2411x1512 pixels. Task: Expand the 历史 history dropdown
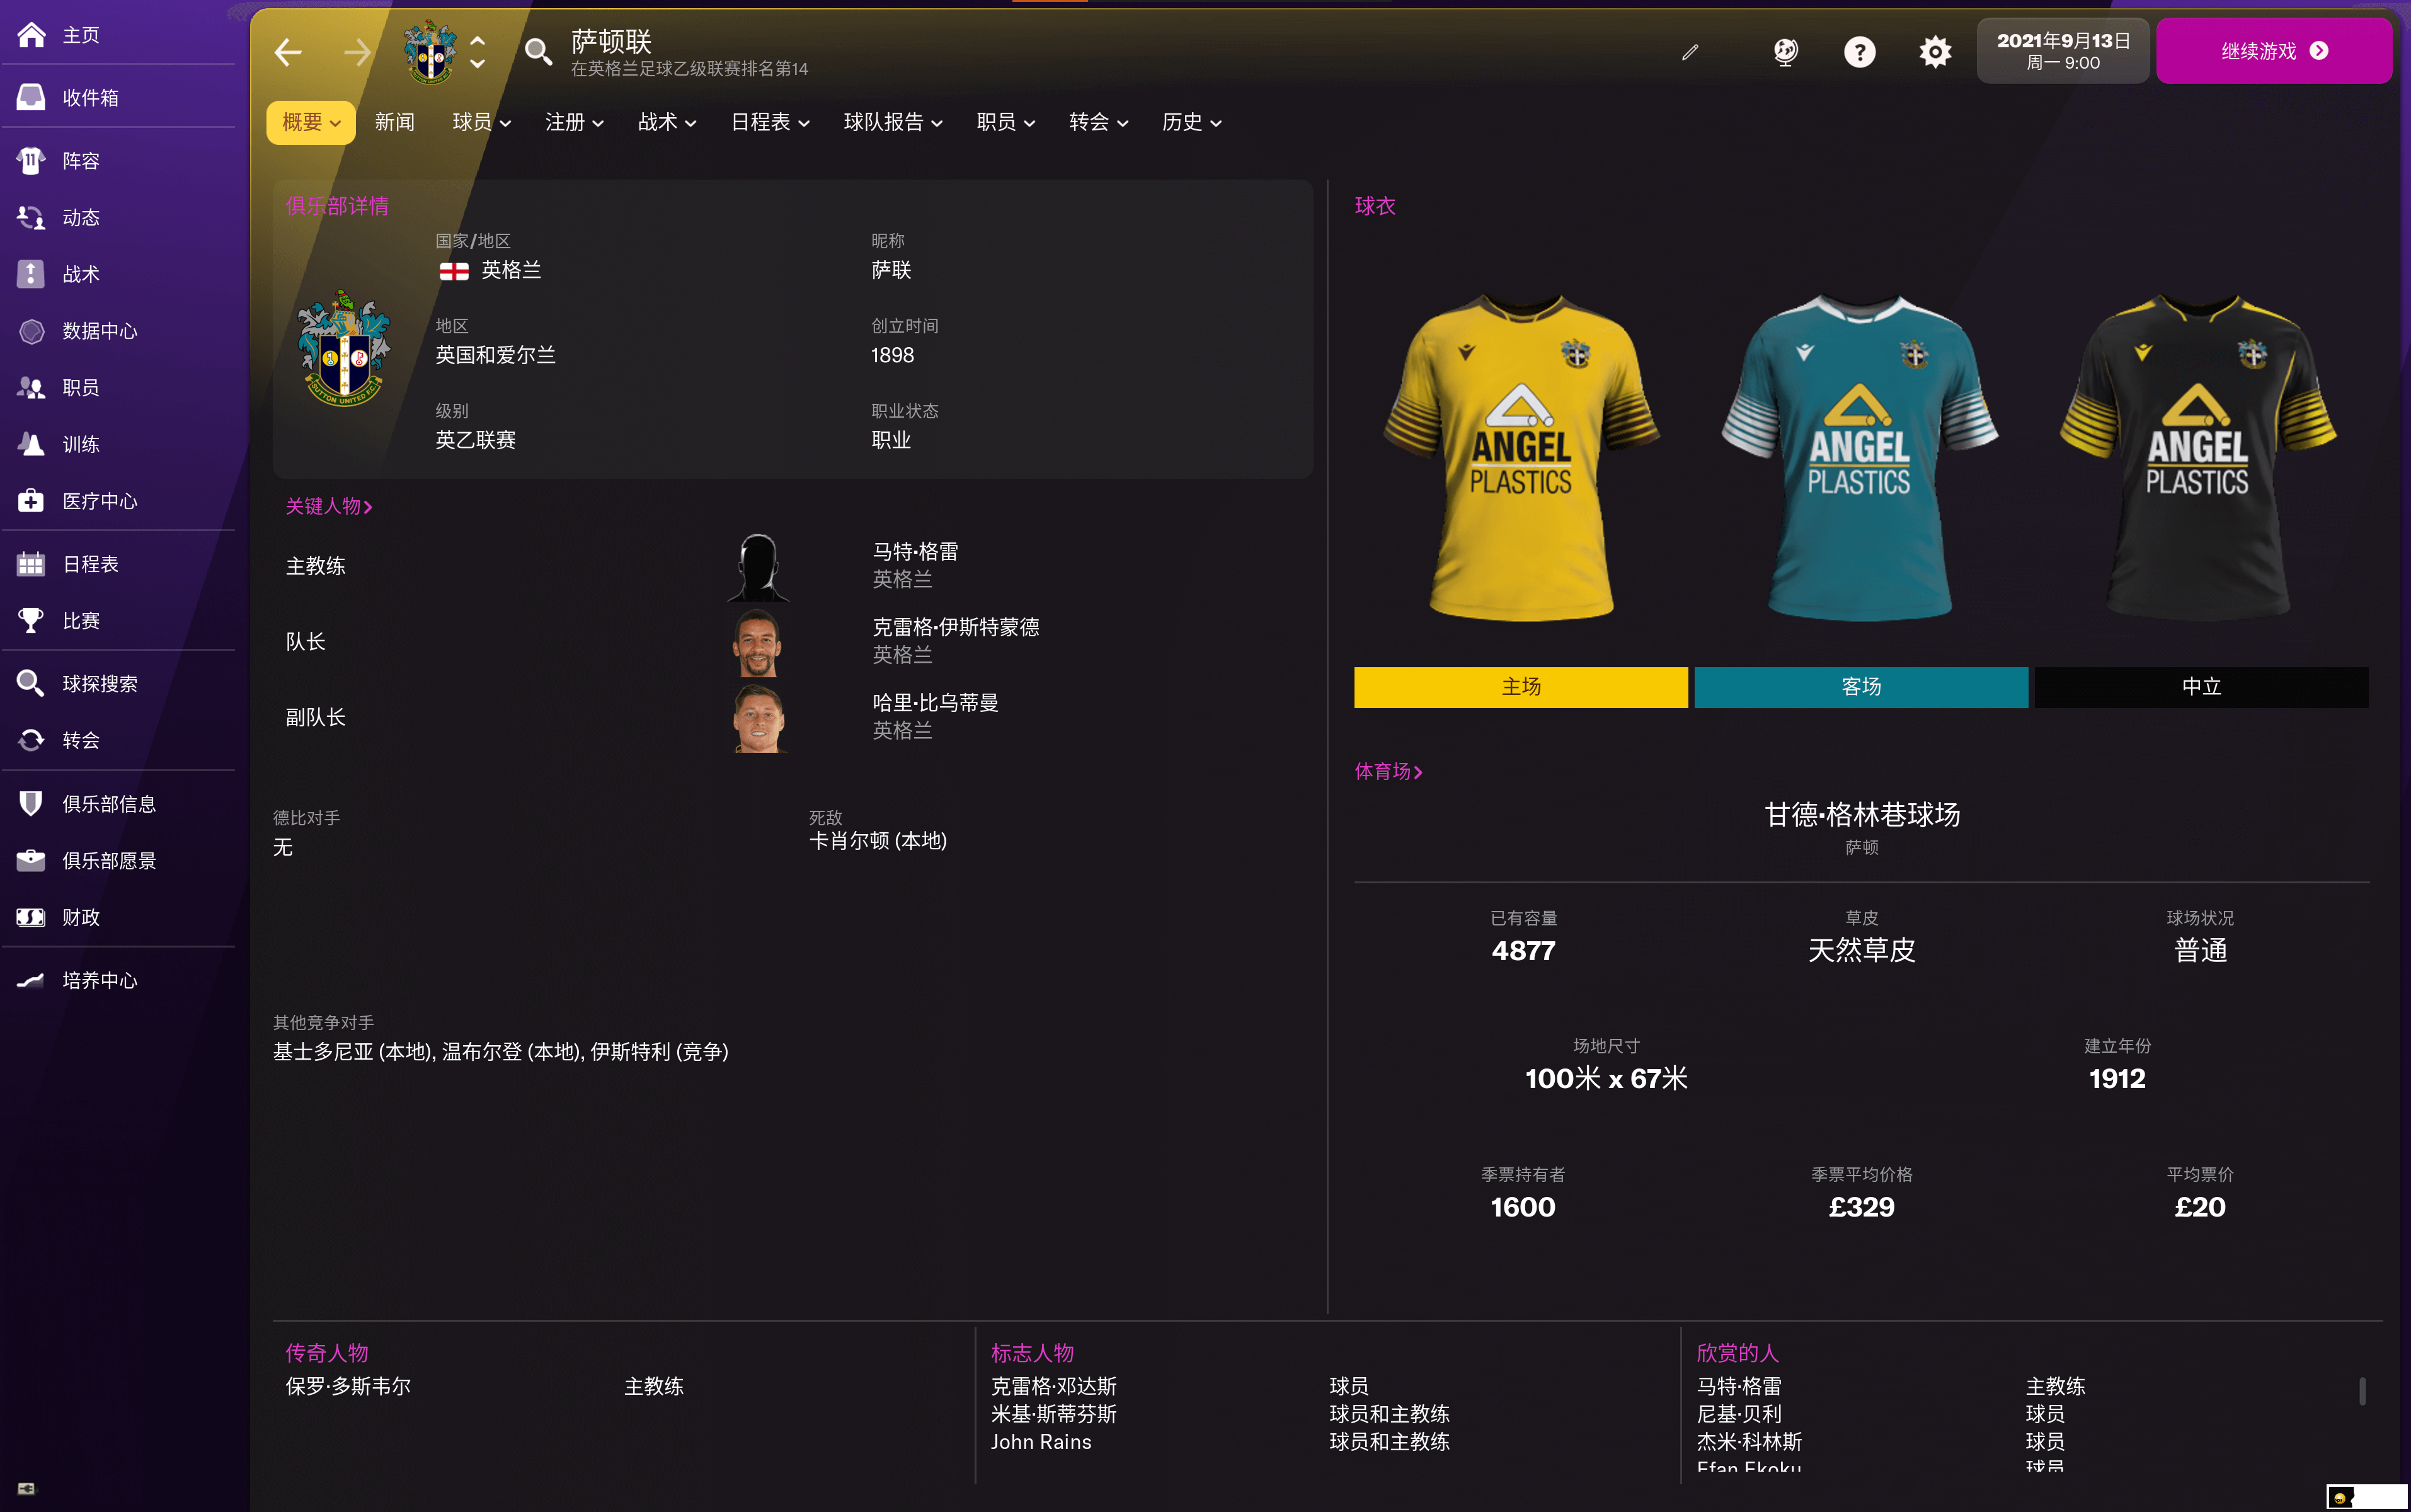coord(1191,123)
